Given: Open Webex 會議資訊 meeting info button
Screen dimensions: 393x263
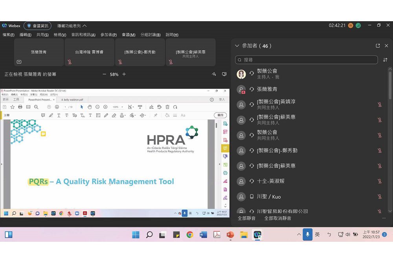Looking at the screenshot, I should point(37,26).
